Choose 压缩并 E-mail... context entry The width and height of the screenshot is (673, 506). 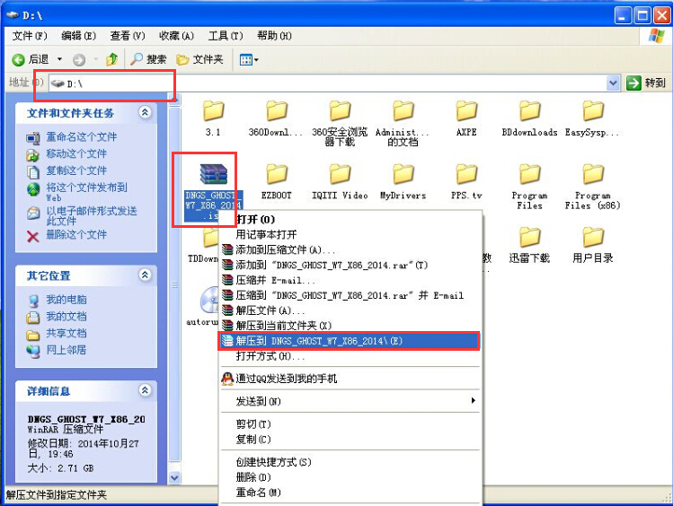point(350,280)
